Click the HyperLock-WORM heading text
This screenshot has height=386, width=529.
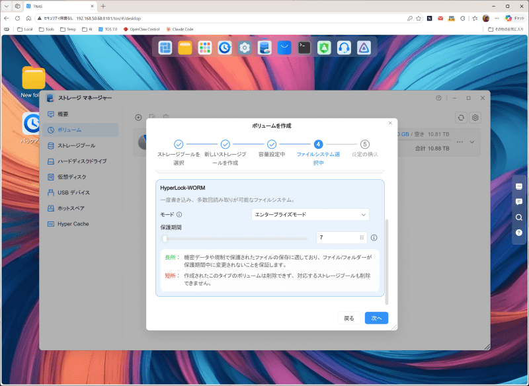pyautogui.click(x=183, y=188)
